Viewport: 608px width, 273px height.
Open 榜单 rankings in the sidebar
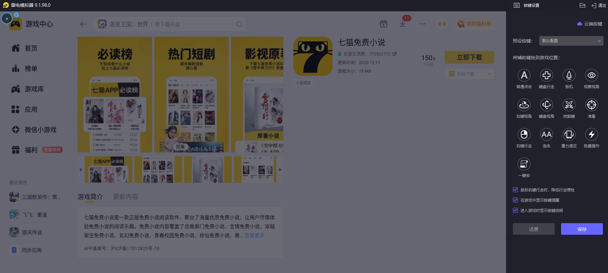25,68
